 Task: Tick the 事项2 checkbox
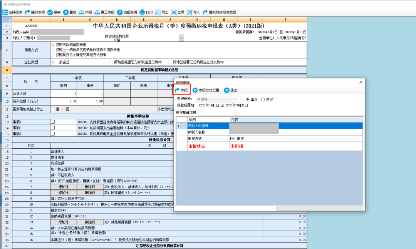tap(53, 128)
